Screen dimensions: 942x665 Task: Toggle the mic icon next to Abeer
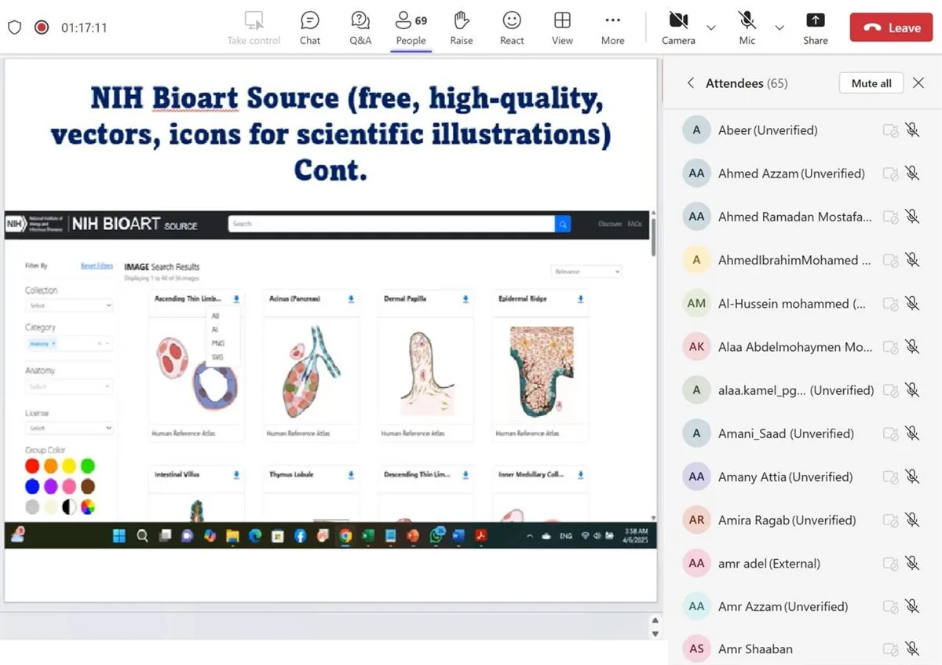(x=911, y=130)
